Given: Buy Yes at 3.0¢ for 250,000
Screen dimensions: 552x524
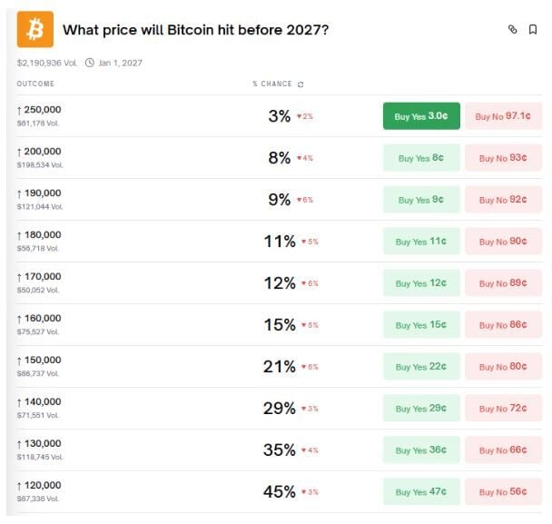Looking at the screenshot, I should point(421,116).
